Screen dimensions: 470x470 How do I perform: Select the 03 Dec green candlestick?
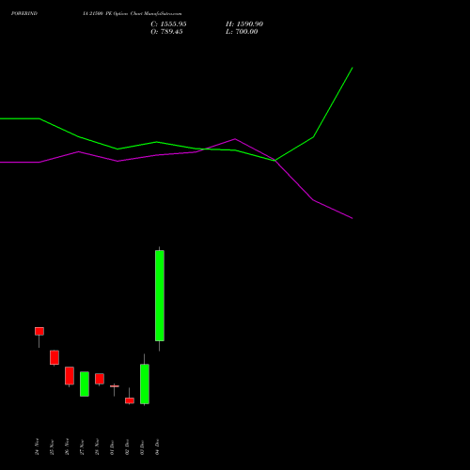tap(145, 384)
